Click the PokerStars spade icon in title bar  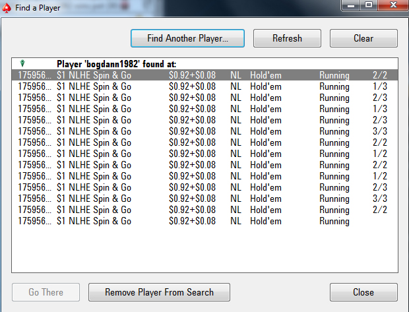7,8
